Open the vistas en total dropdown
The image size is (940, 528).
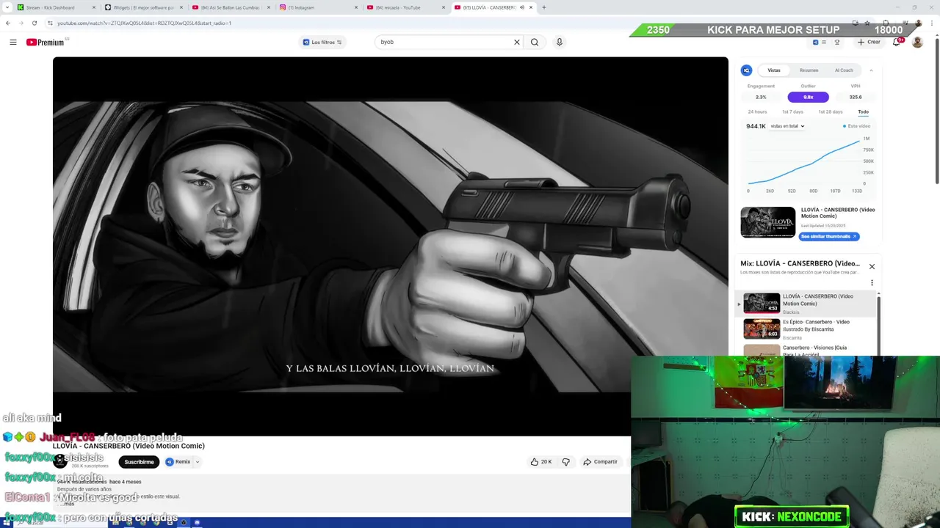[x=787, y=126]
